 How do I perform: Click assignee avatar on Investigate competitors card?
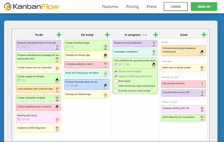pos(154,53)
